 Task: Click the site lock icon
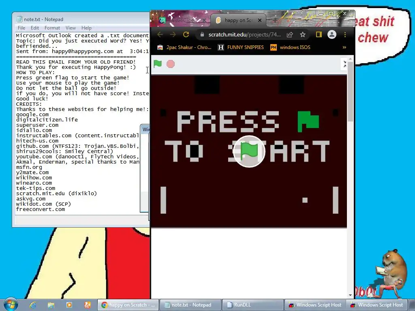tap(202, 35)
